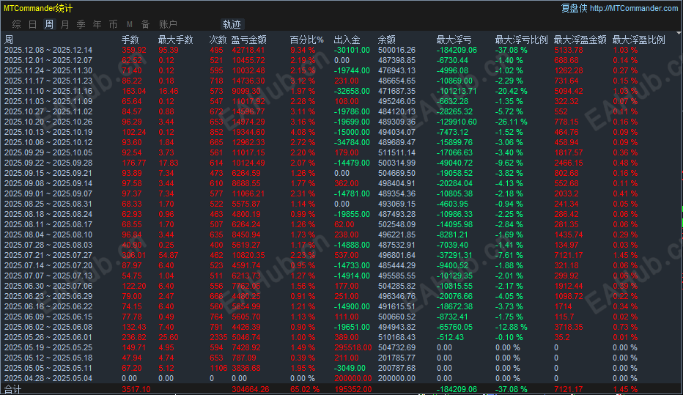Click the withdrawal value -34784.00
The width and height of the screenshot is (683, 395).
tap(352, 142)
